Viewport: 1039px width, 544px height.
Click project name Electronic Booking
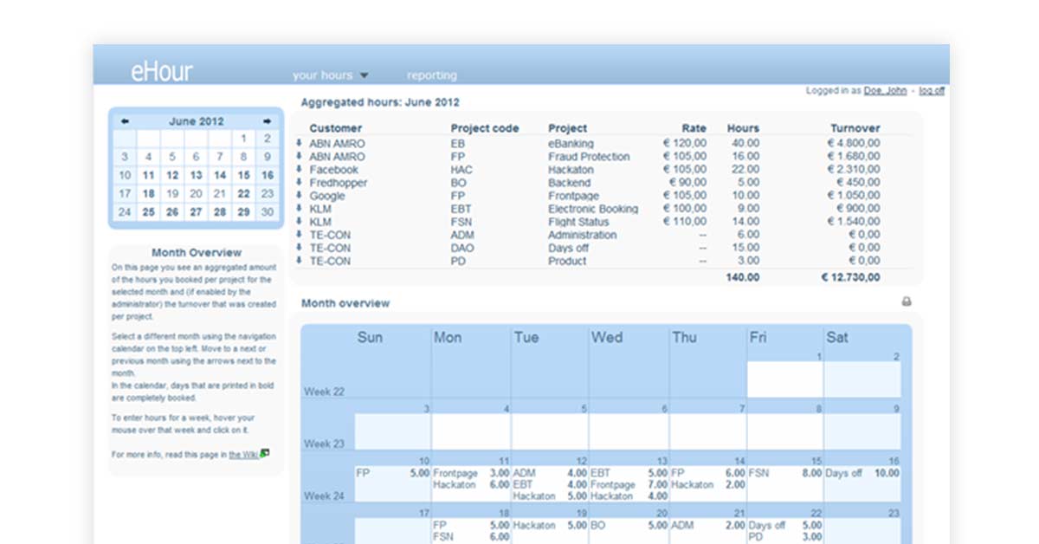[593, 209]
